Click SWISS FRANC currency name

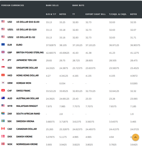pos(23,91)
